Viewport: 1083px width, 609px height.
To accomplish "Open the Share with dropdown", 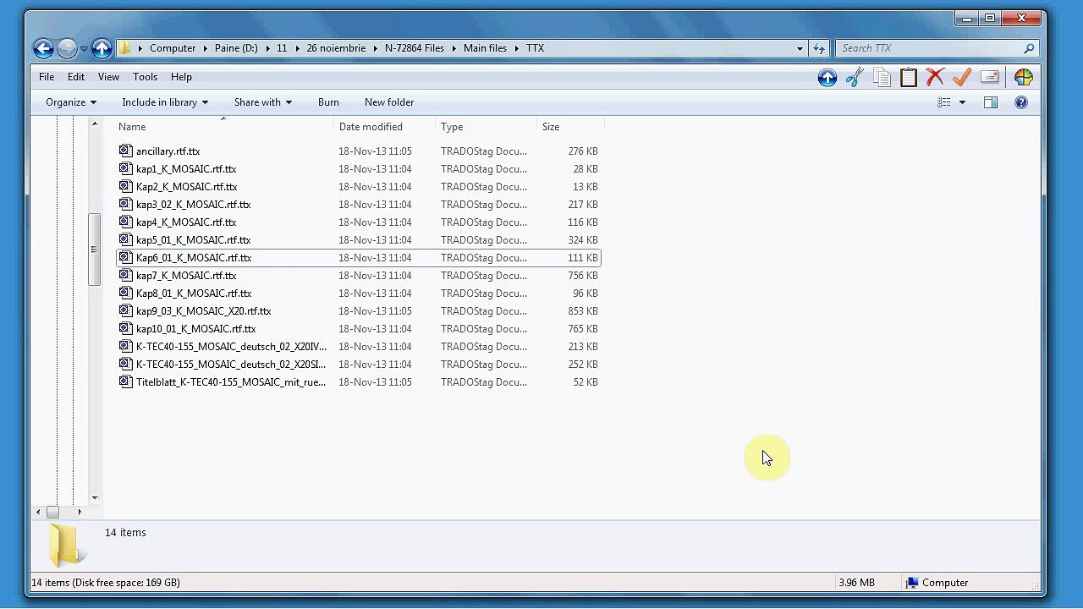I will coord(263,102).
